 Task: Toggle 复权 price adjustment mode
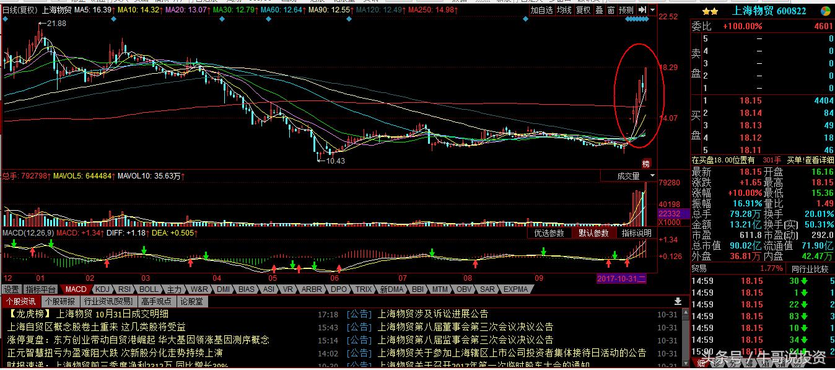582,10
